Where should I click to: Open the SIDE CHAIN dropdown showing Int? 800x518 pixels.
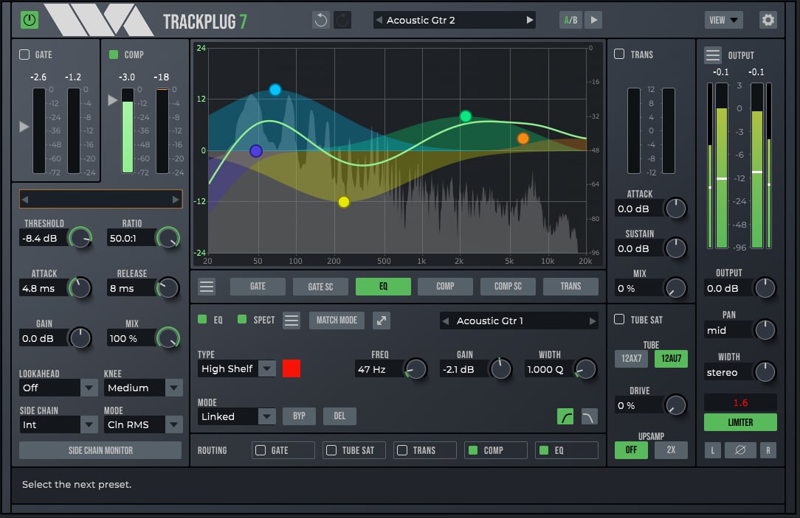click(58, 424)
